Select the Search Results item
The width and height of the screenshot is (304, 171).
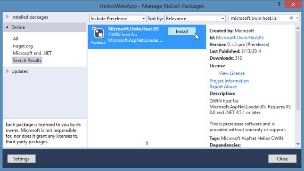pyautogui.click(x=27, y=60)
